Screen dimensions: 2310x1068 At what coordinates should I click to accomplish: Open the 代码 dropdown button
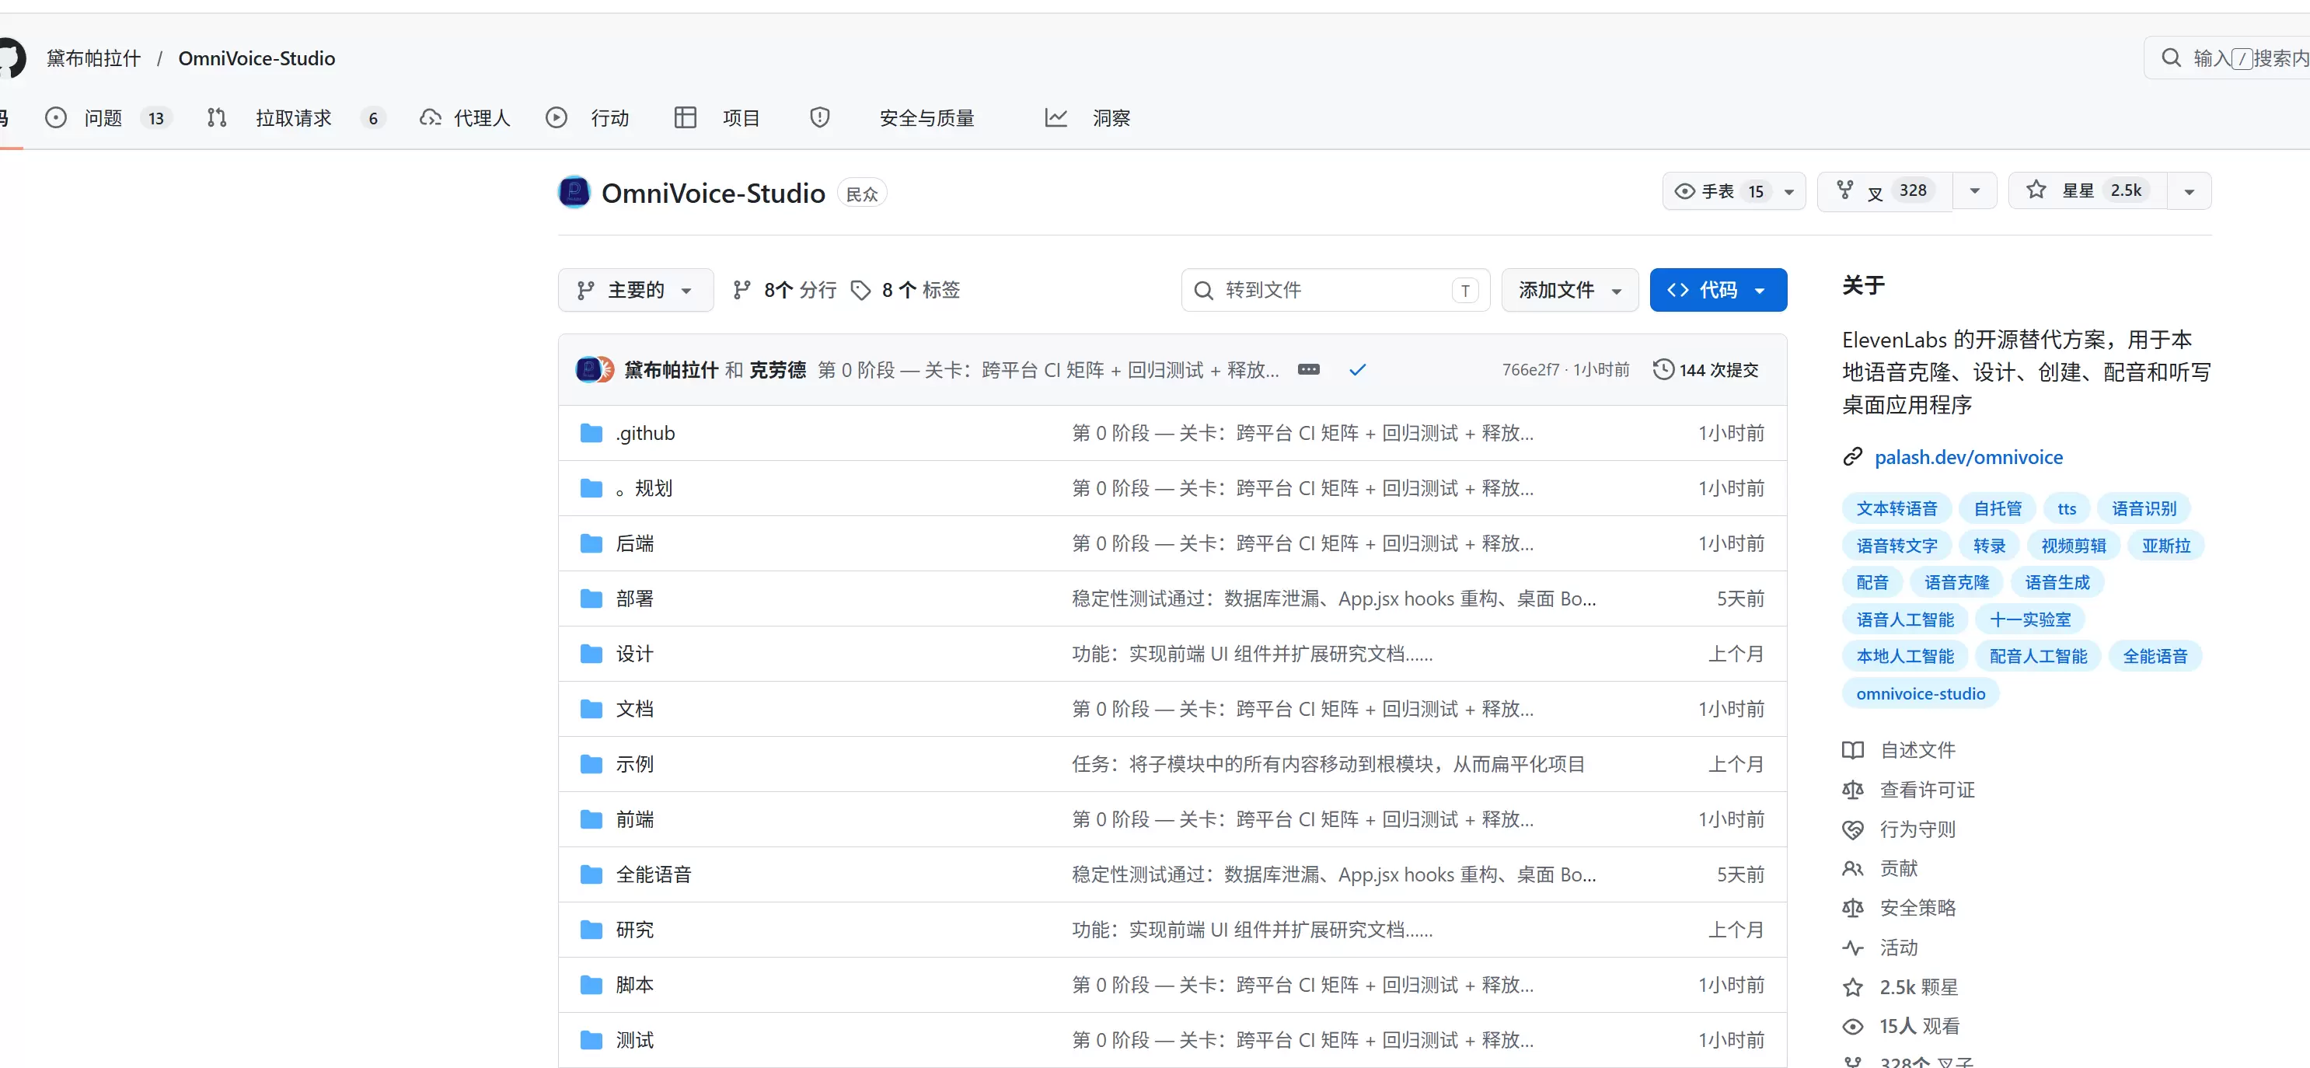point(1717,290)
